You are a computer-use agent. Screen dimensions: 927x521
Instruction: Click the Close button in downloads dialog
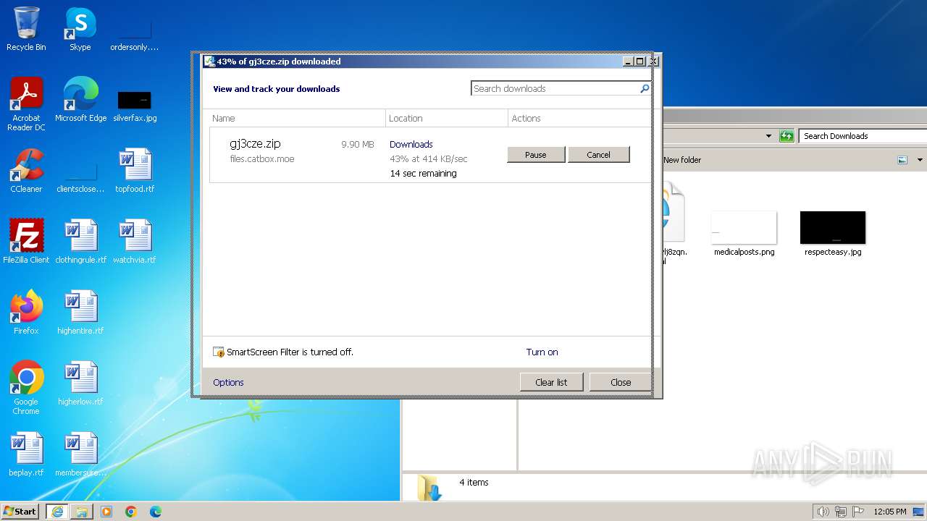click(x=621, y=382)
